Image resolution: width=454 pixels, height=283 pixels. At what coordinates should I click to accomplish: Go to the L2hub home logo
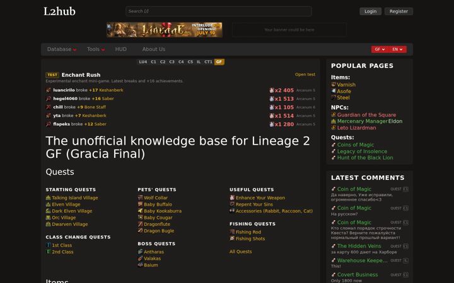[x=59, y=11]
